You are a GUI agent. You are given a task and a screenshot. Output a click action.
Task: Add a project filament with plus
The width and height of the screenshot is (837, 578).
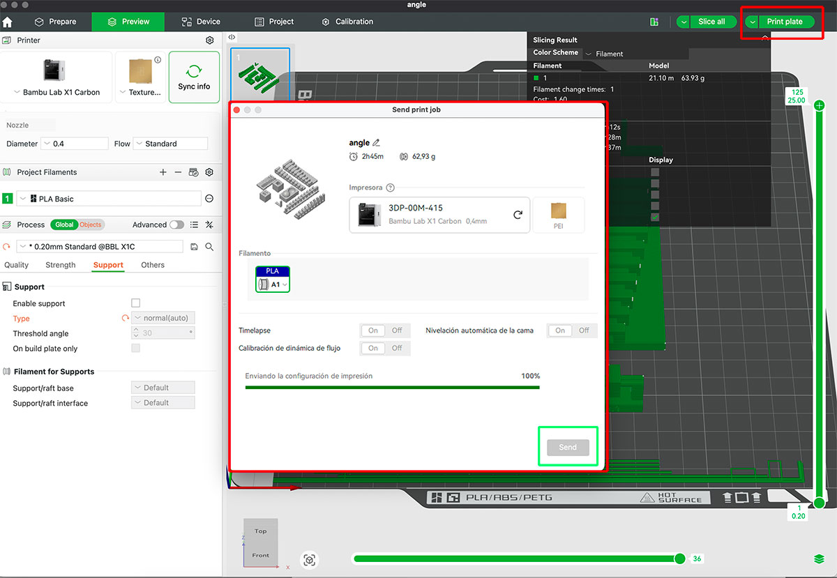pyautogui.click(x=163, y=172)
